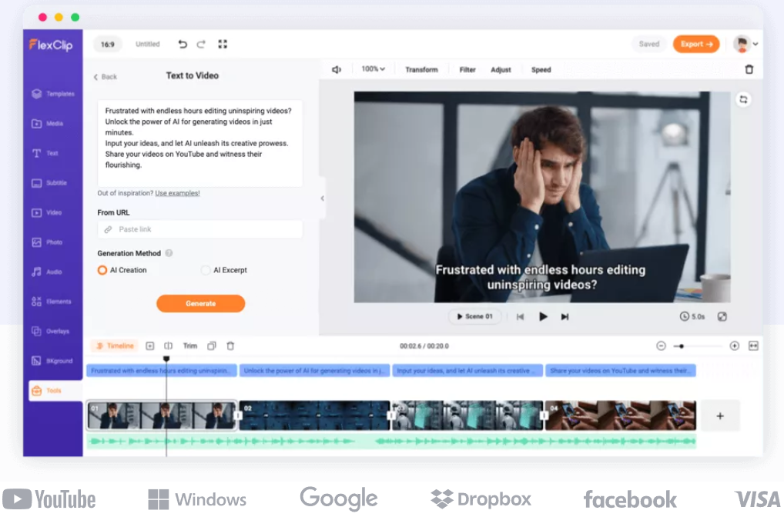Open the Elements sidebar panel
The width and height of the screenshot is (784, 517).
click(x=51, y=302)
